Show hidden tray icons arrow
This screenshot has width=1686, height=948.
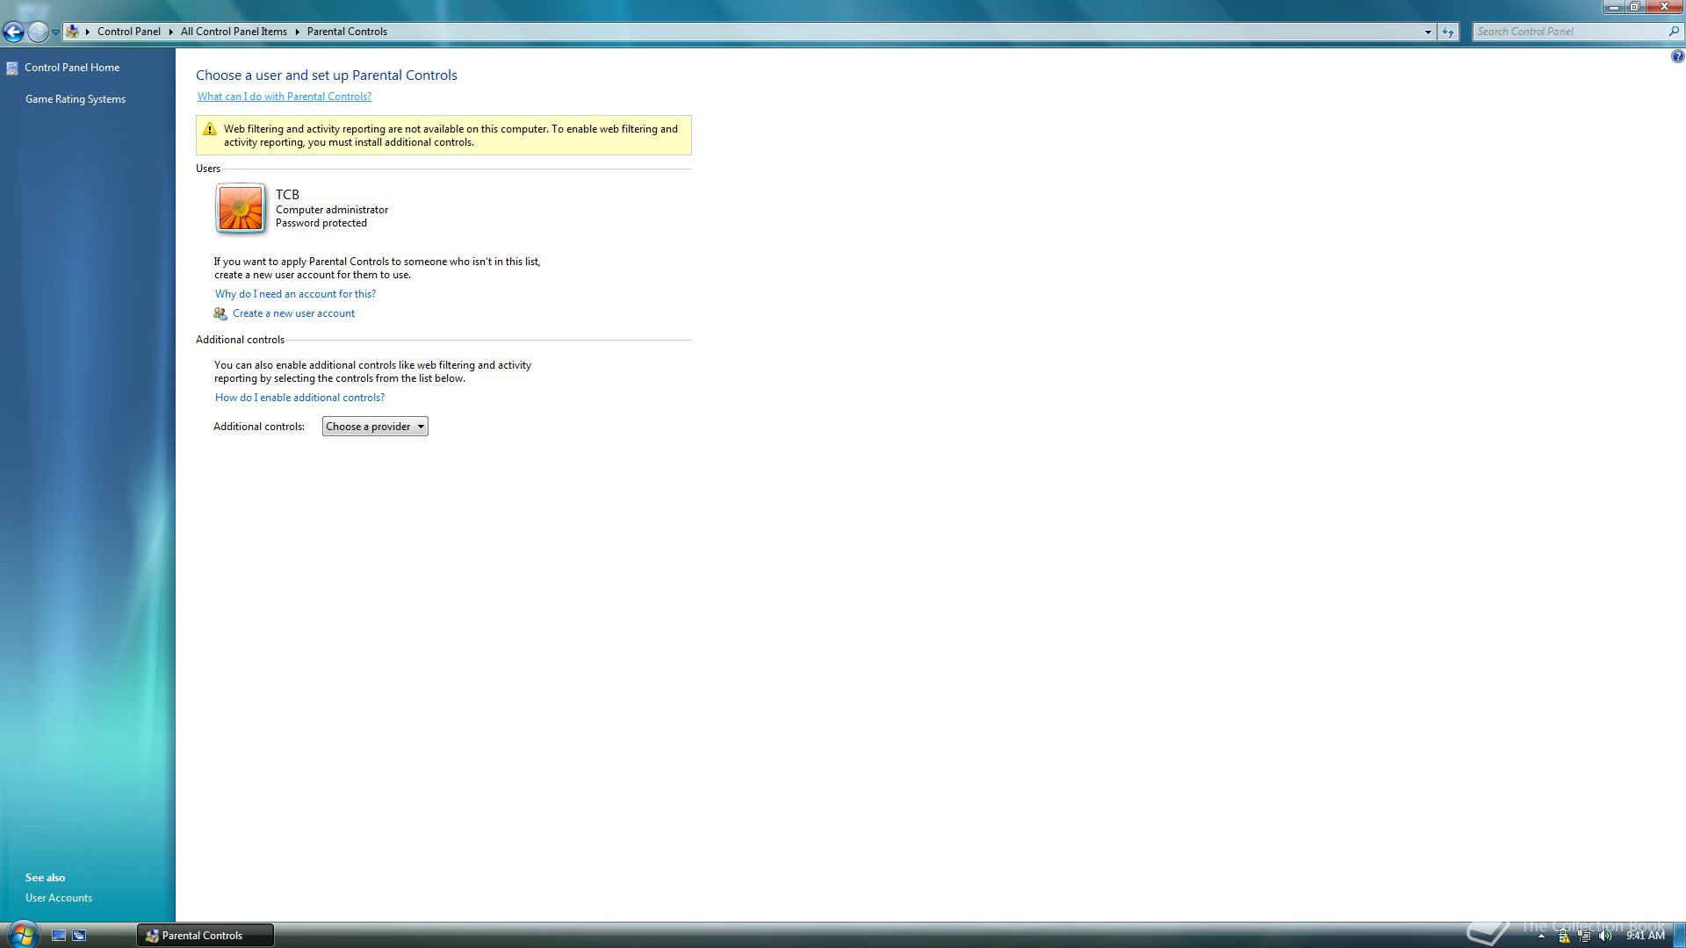[x=1541, y=936]
